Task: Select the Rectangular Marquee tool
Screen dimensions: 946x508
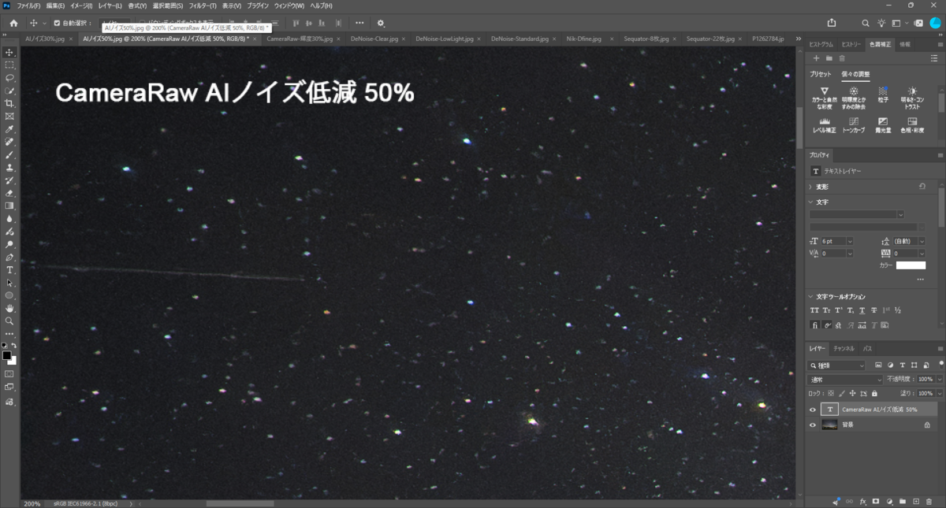Action: pyautogui.click(x=9, y=65)
